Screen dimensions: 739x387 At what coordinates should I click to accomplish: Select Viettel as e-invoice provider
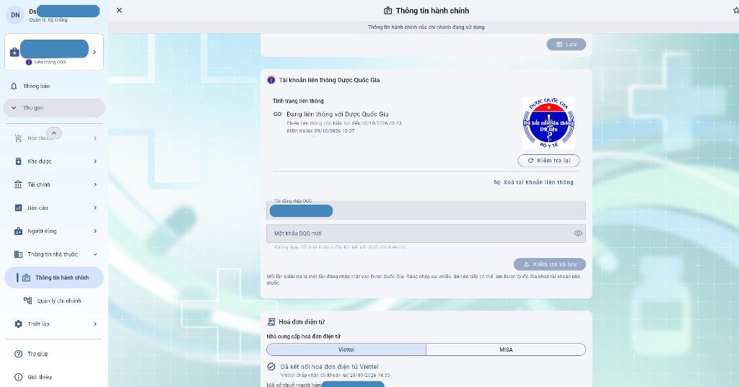tap(346, 350)
